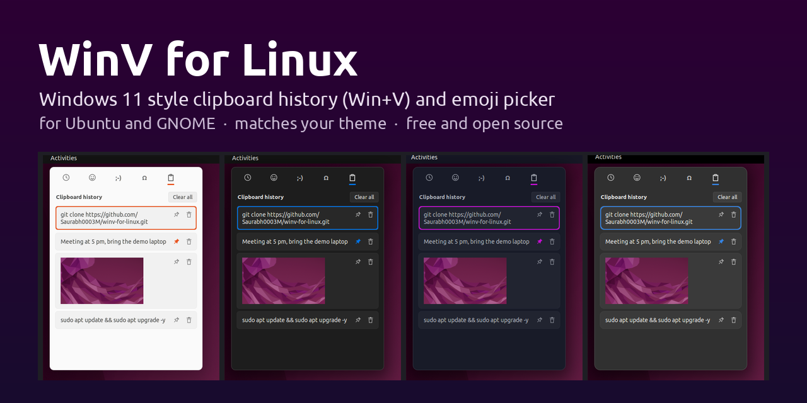Image resolution: width=807 pixels, height=403 pixels.
Task: Delete the git clone entry in the grey panel
Action: (734, 215)
